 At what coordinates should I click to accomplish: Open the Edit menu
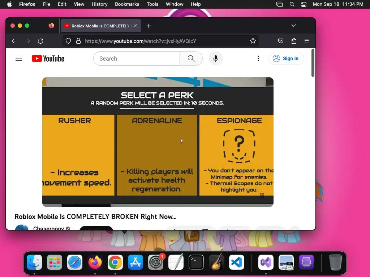[62, 4]
